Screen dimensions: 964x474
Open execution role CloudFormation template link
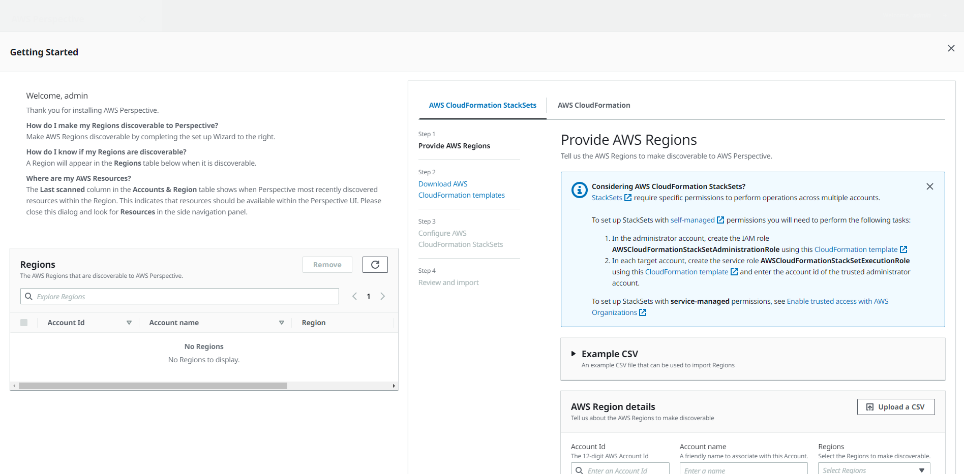coord(691,272)
